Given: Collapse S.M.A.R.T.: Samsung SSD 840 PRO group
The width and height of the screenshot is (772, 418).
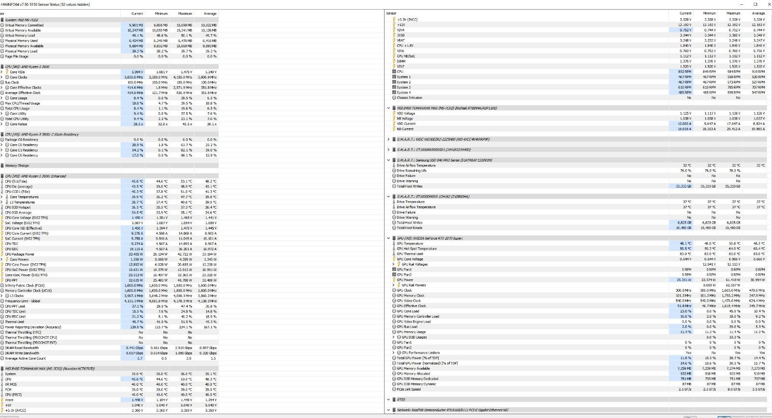Looking at the screenshot, I should (x=388, y=160).
